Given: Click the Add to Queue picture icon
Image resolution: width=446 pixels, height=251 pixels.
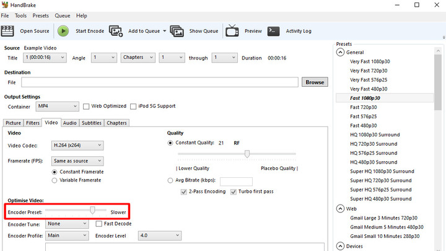Looking at the screenshot, I should click(x=115, y=31).
